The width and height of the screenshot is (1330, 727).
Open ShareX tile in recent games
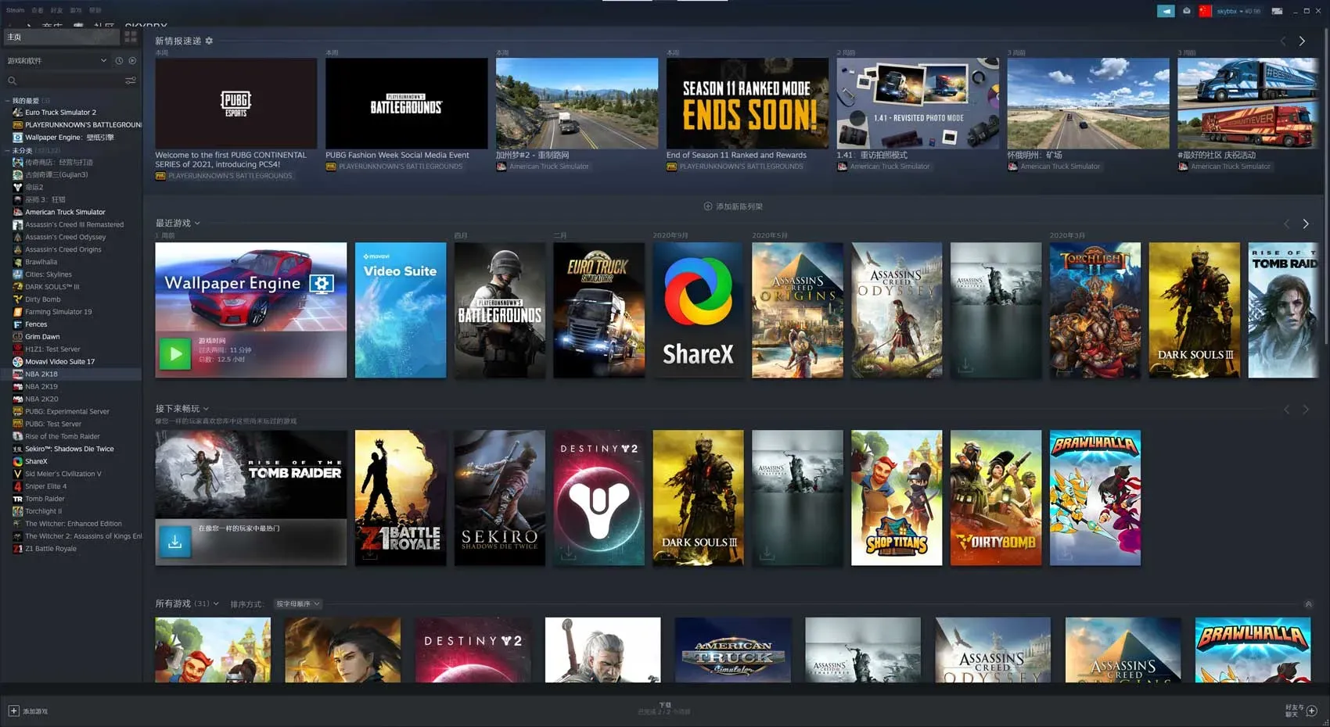pyautogui.click(x=698, y=310)
